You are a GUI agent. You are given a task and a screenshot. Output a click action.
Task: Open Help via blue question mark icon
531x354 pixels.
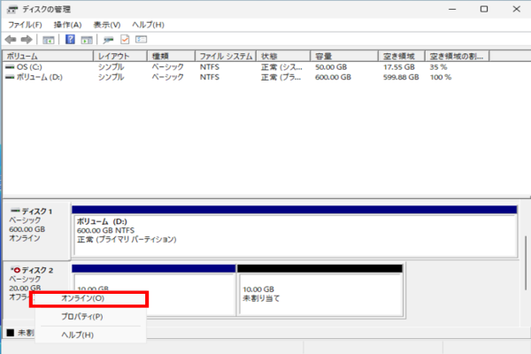[70, 40]
